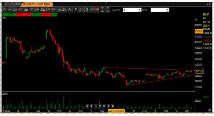Select the CH channel drawing tool
Viewport: 214px width, 116px height.
point(42,10)
